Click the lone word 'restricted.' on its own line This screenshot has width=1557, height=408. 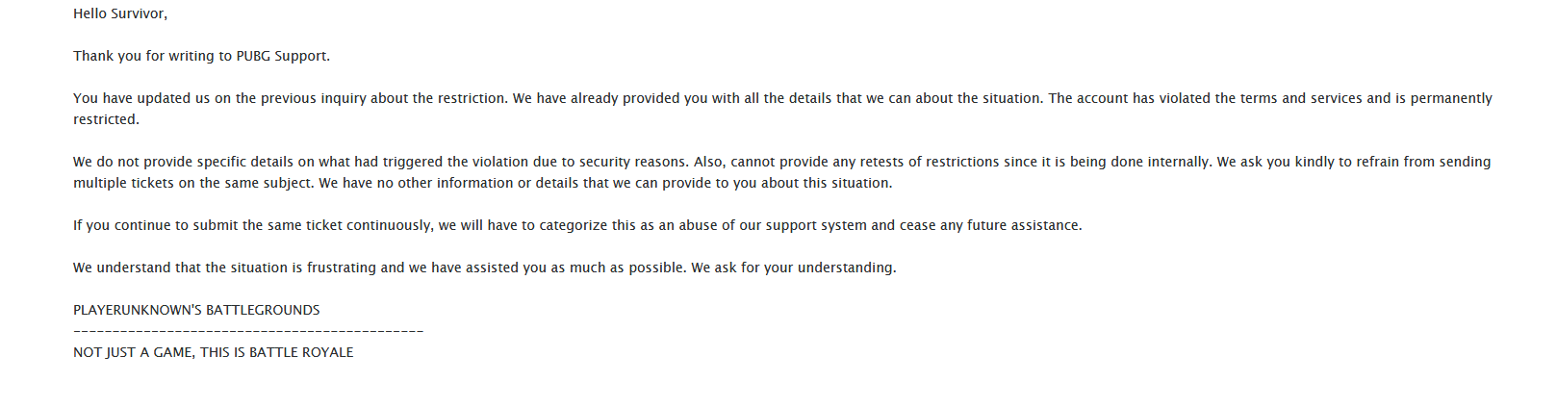(x=106, y=119)
